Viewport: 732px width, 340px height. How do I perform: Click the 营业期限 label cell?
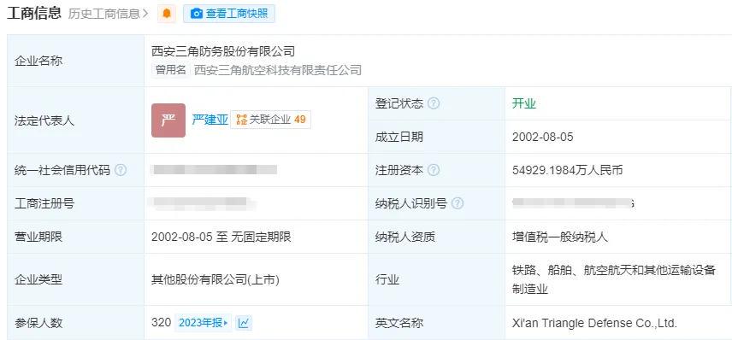tap(75, 237)
